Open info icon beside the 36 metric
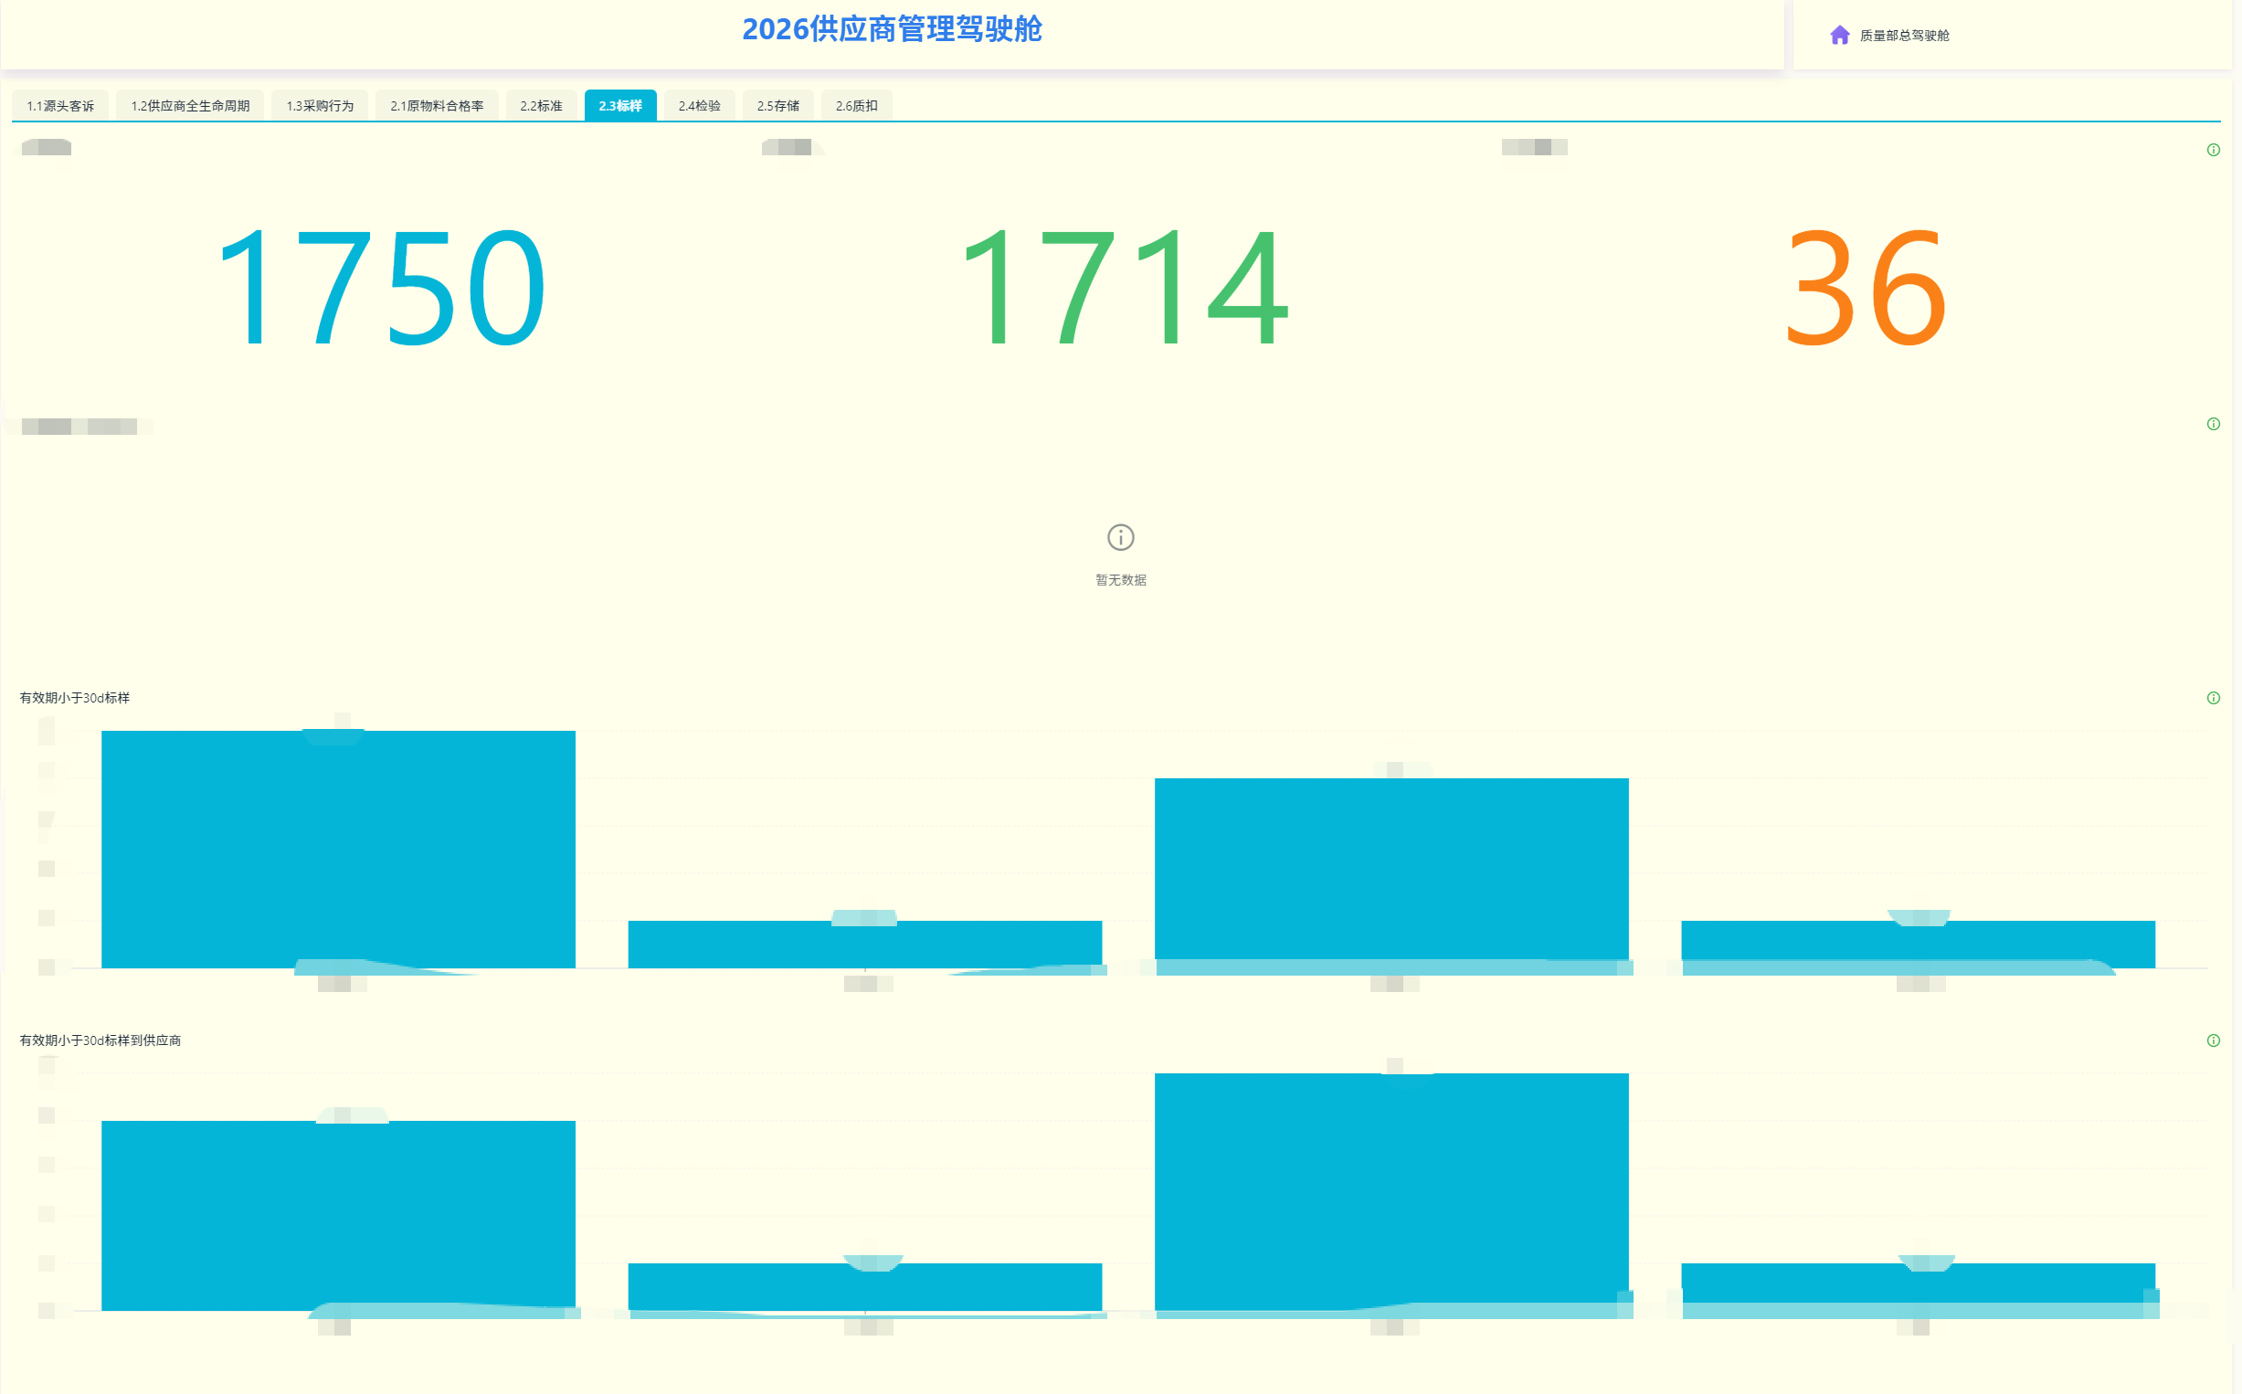This screenshot has height=1394, width=2242. (x=2214, y=150)
